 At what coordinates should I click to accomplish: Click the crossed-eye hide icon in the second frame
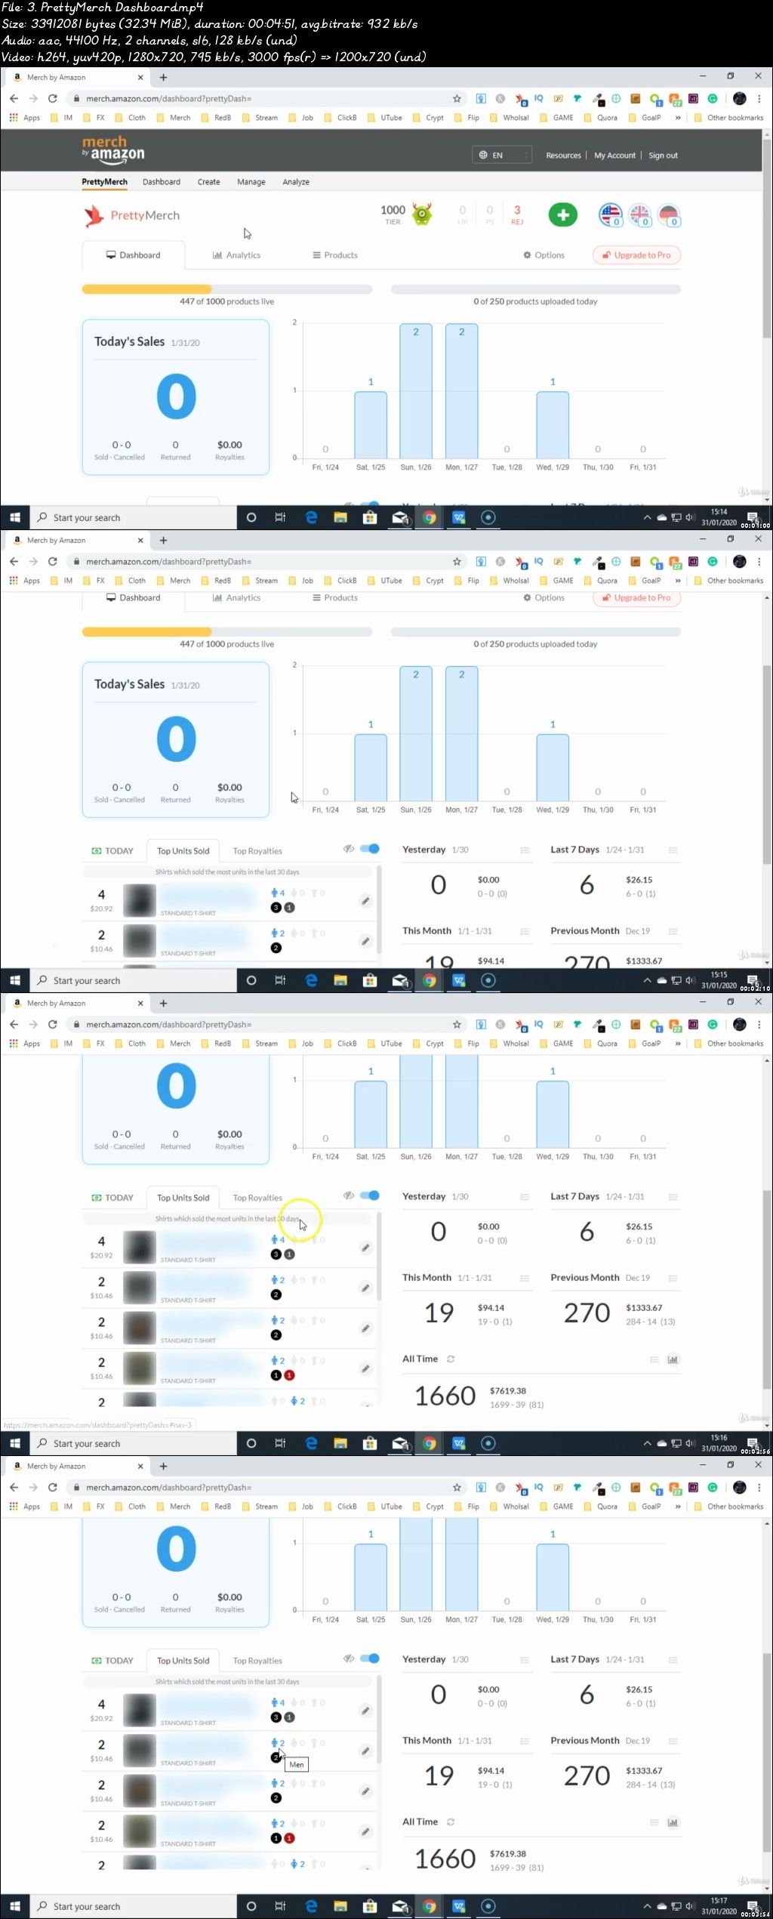(x=349, y=849)
